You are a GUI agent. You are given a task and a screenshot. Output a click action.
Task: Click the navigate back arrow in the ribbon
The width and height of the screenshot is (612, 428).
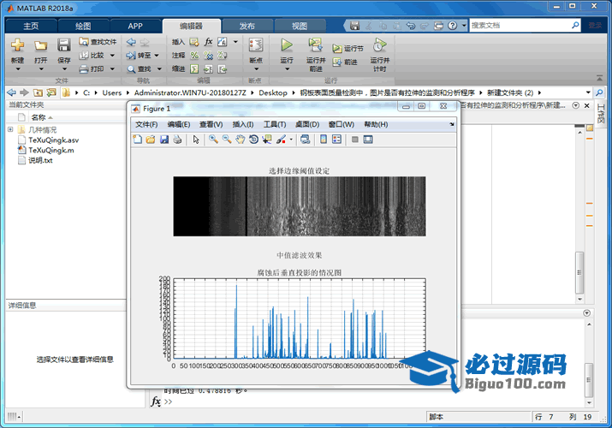click(x=131, y=42)
